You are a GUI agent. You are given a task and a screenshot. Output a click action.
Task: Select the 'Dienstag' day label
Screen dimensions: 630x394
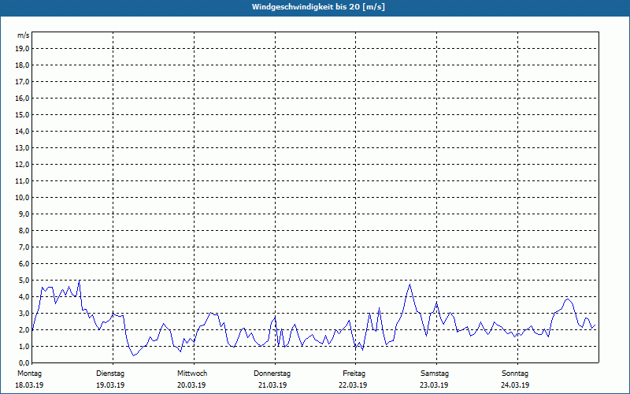click(110, 374)
